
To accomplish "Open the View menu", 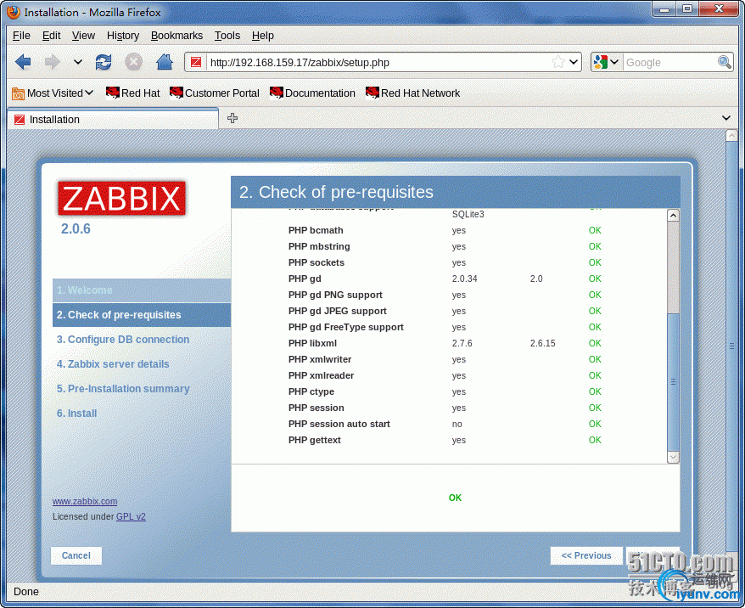I will click(84, 36).
